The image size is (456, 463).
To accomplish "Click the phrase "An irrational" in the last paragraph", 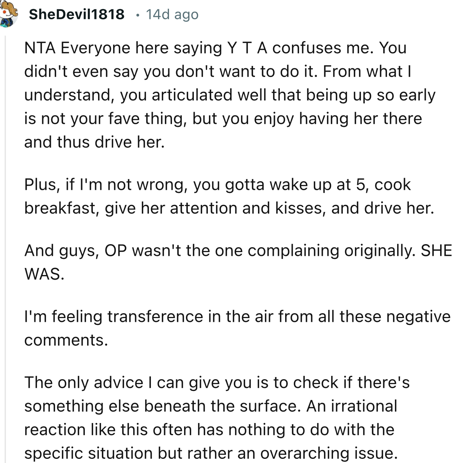I will [x=352, y=406].
